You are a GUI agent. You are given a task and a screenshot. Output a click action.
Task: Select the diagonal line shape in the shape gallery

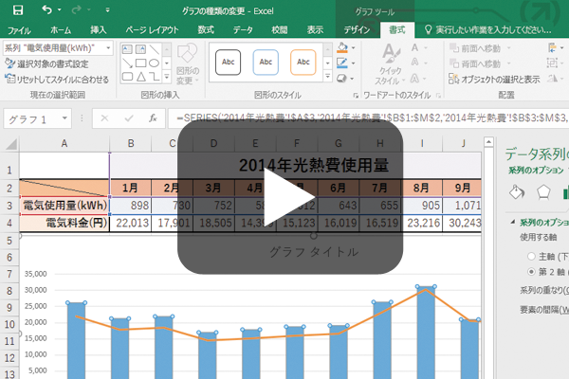point(155,49)
